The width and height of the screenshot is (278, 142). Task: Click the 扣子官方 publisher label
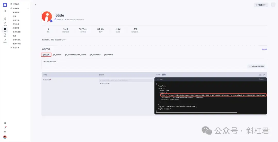click(60, 20)
